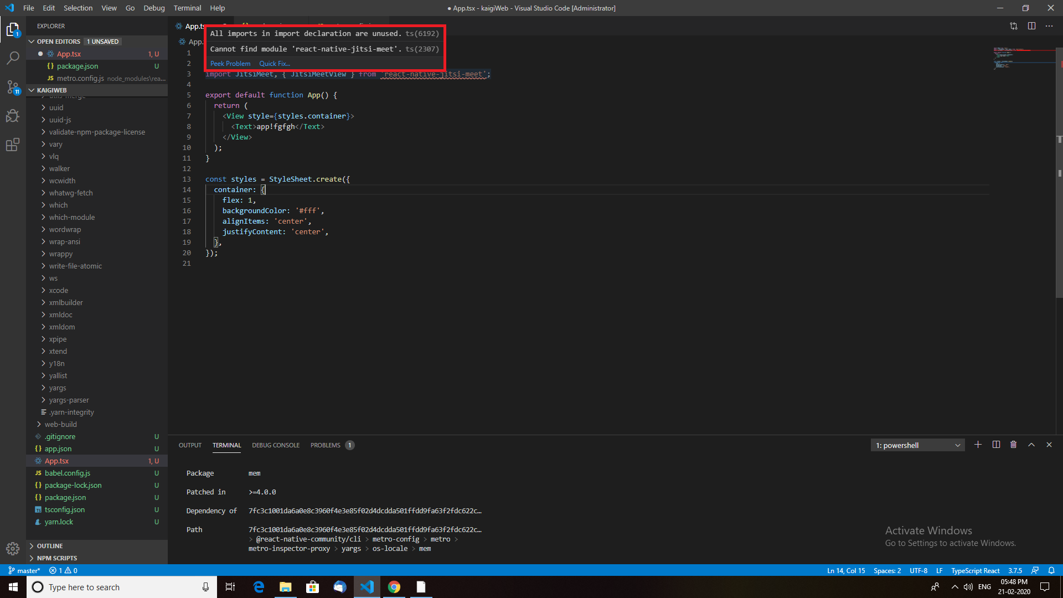Expand the web-build folder
1063x598 pixels.
pyautogui.click(x=60, y=424)
